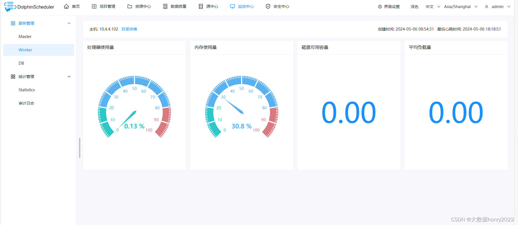Image resolution: width=518 pixels, height=225 pixels.
Task: Click the grid icon beside 统计管理
Action: tap(13, 77)
